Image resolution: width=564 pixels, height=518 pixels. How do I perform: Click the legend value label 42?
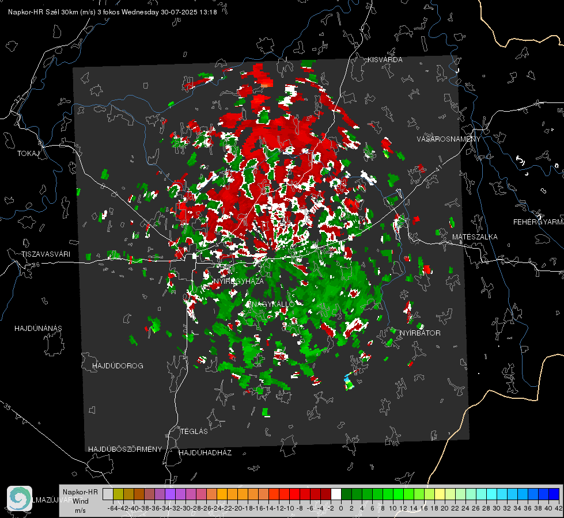point(559,508)
